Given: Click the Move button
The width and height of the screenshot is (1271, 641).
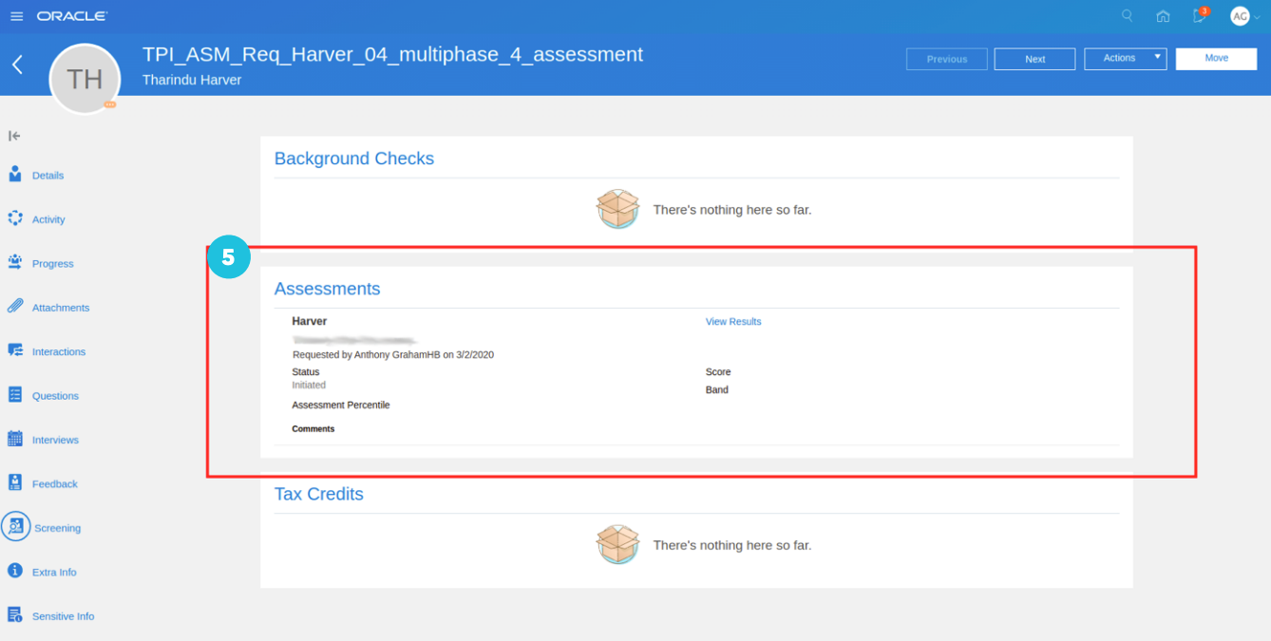Looking at the screenshot, I should pyautogui.click(x=1216, y=59).
